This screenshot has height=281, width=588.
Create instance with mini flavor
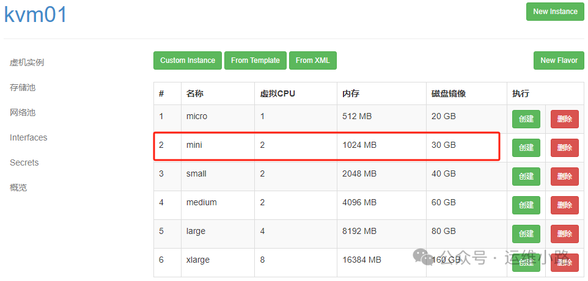526,148
